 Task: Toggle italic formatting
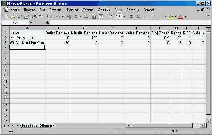pos(138,16)
